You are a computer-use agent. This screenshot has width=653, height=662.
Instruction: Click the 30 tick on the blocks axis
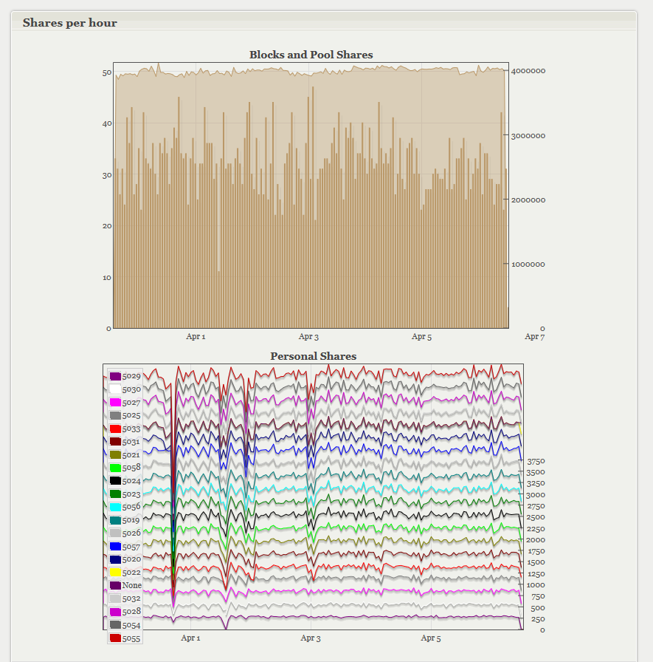click(107, 175)
